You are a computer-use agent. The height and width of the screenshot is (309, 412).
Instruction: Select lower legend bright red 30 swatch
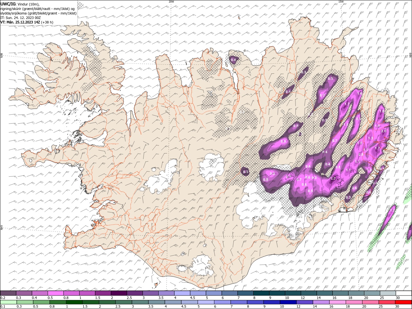click(x=403, y=302)
